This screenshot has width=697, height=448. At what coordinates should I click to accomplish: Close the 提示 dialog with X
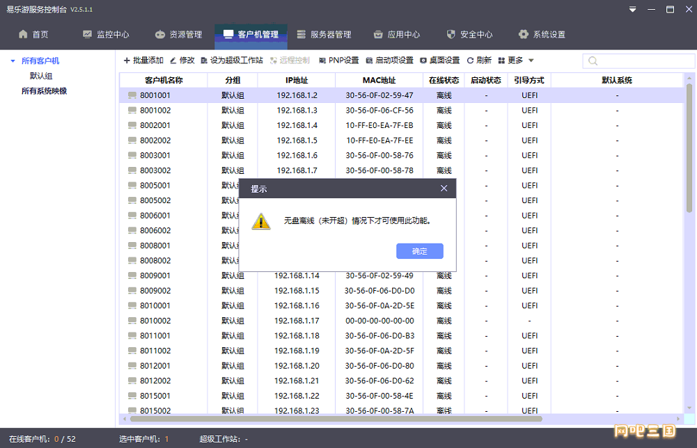pos(444,189)
